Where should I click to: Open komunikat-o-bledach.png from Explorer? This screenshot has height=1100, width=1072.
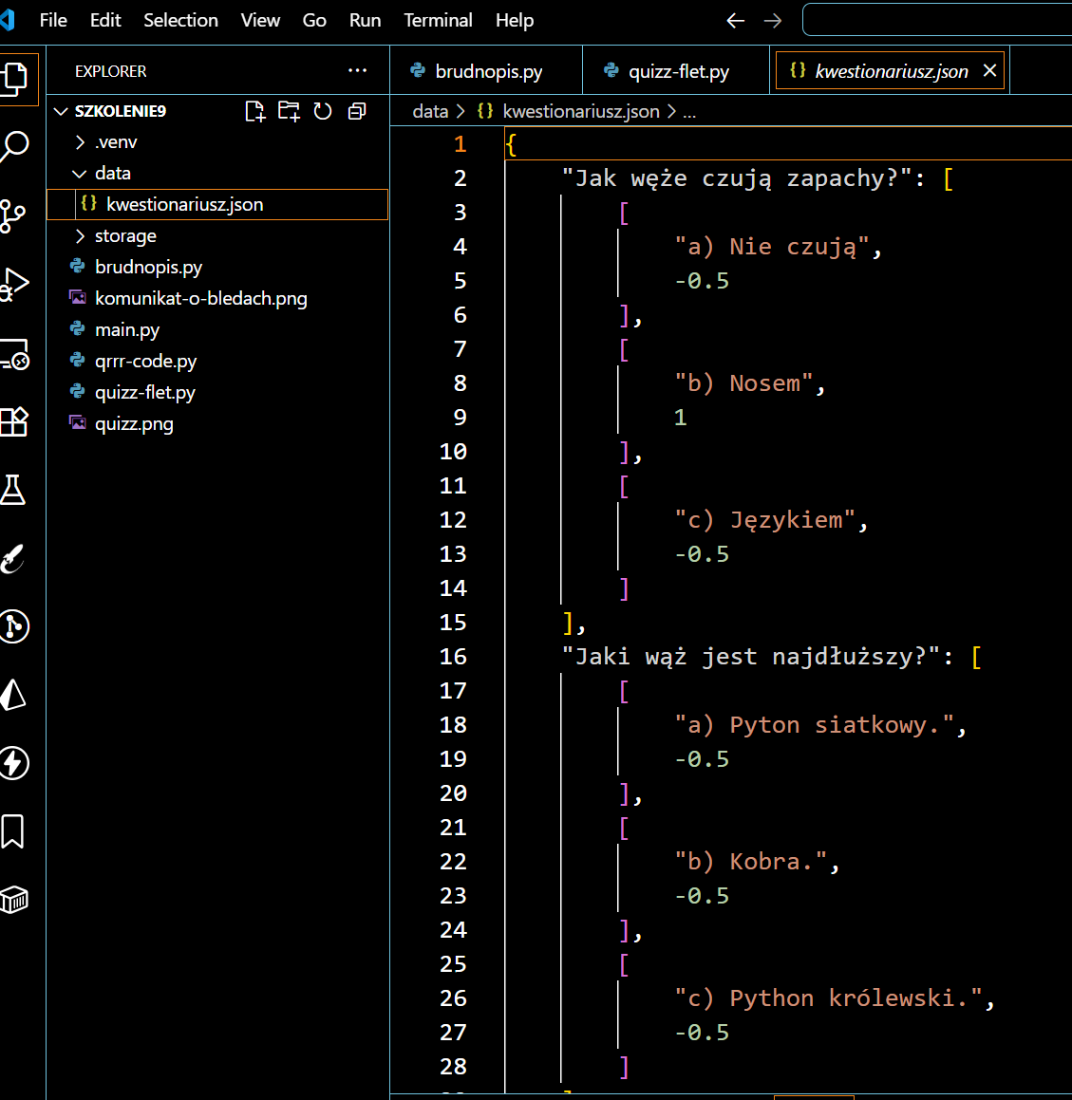point(217,298)
